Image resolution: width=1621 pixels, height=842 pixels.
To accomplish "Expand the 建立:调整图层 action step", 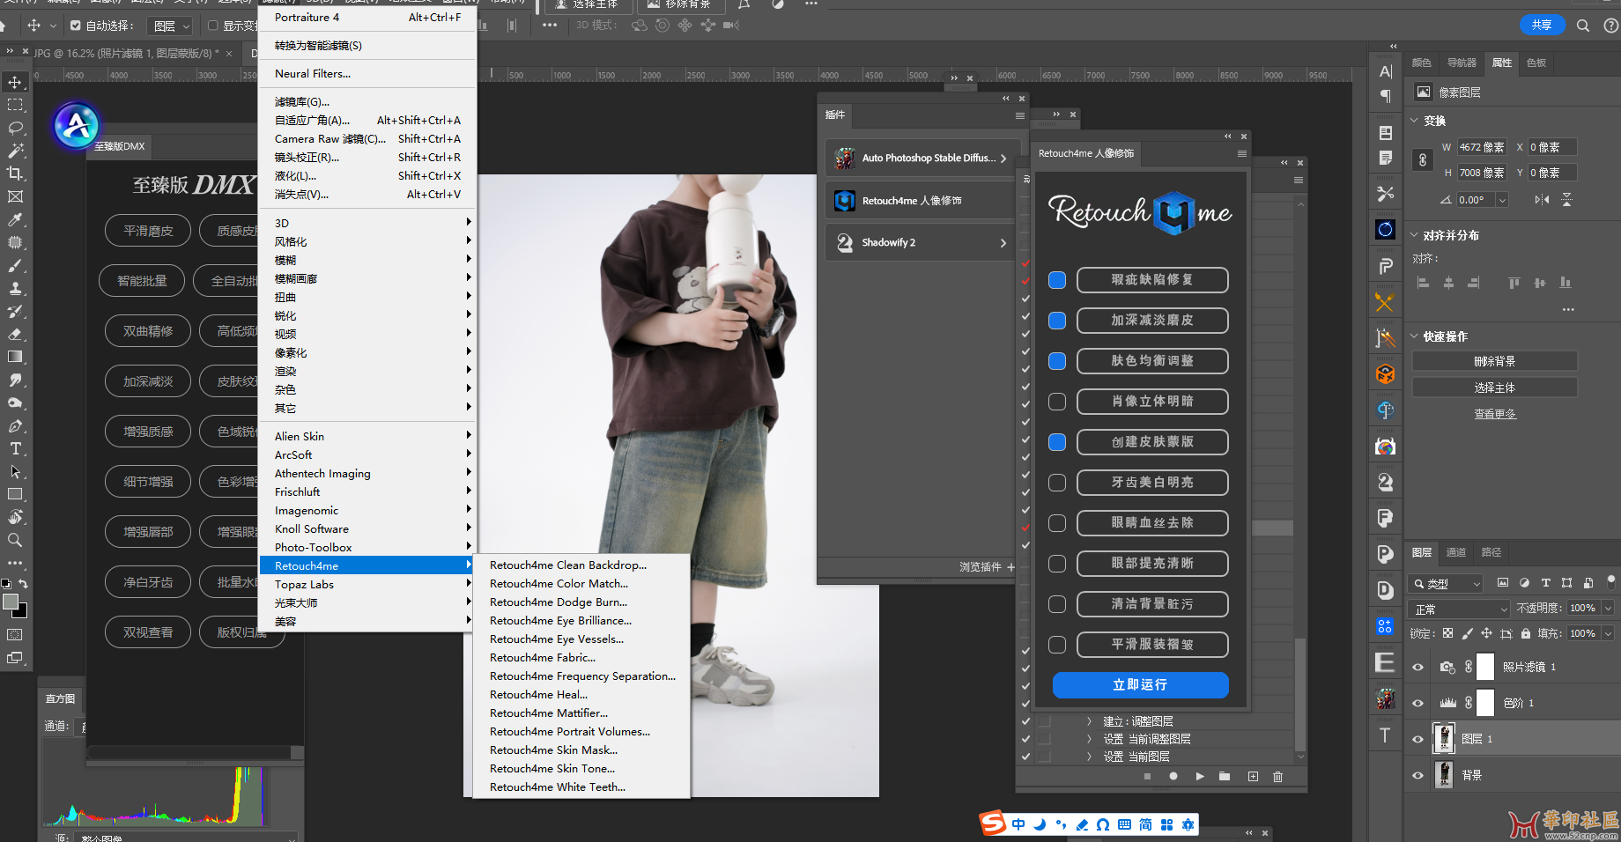I will point(1090,721).
